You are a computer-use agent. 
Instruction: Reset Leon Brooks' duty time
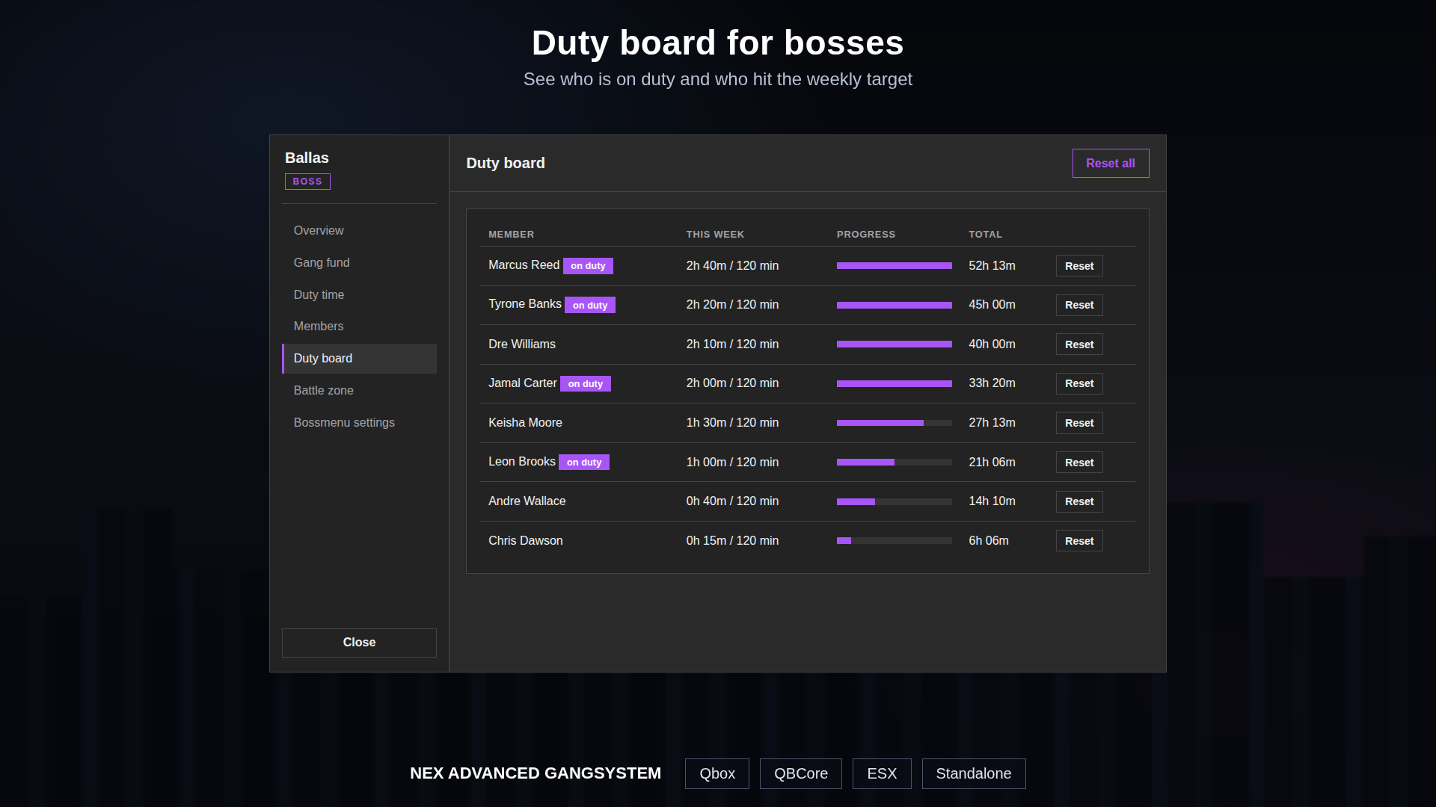pyautogui.click(x=1079, y=463)
